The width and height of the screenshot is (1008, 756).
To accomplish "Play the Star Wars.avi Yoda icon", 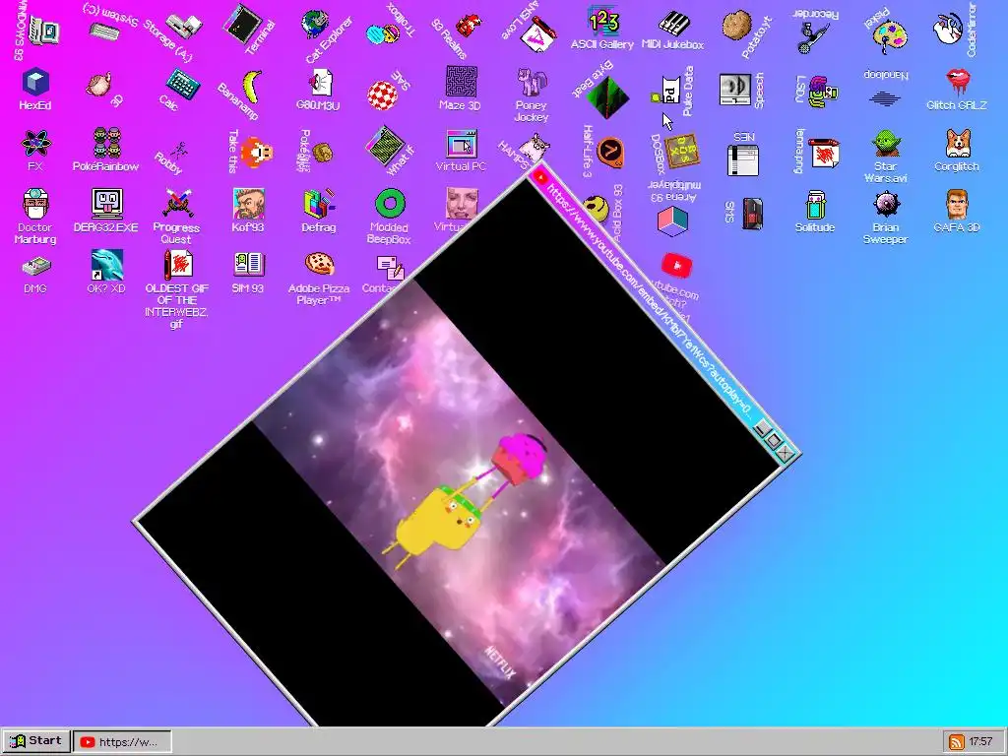I will tap(886, 143).
